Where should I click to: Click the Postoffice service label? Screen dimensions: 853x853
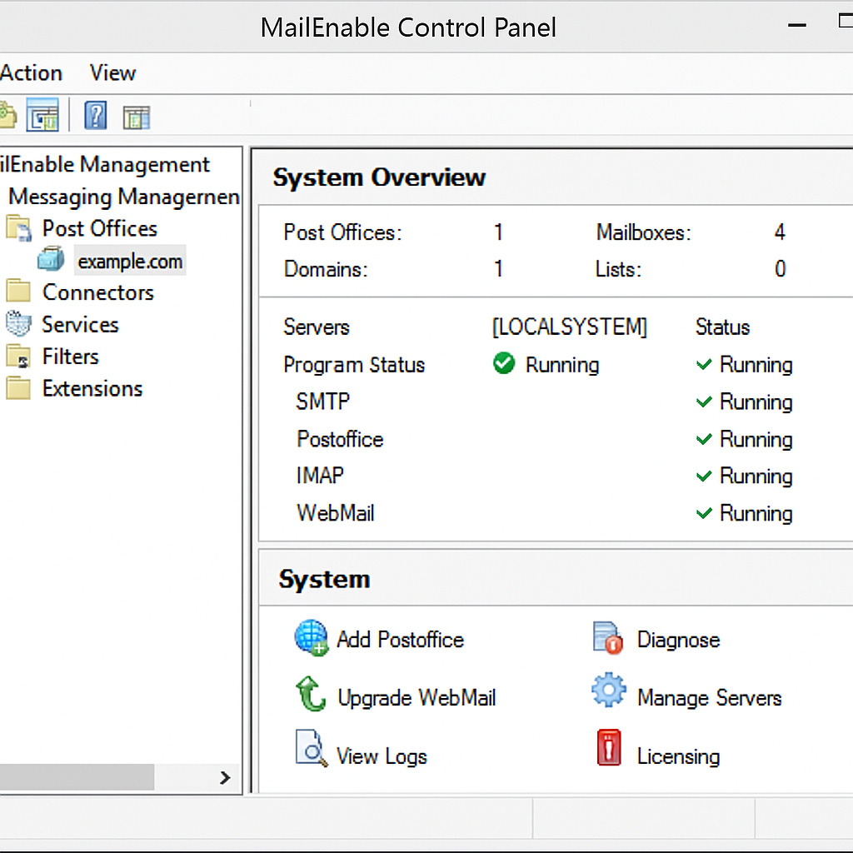340,439
